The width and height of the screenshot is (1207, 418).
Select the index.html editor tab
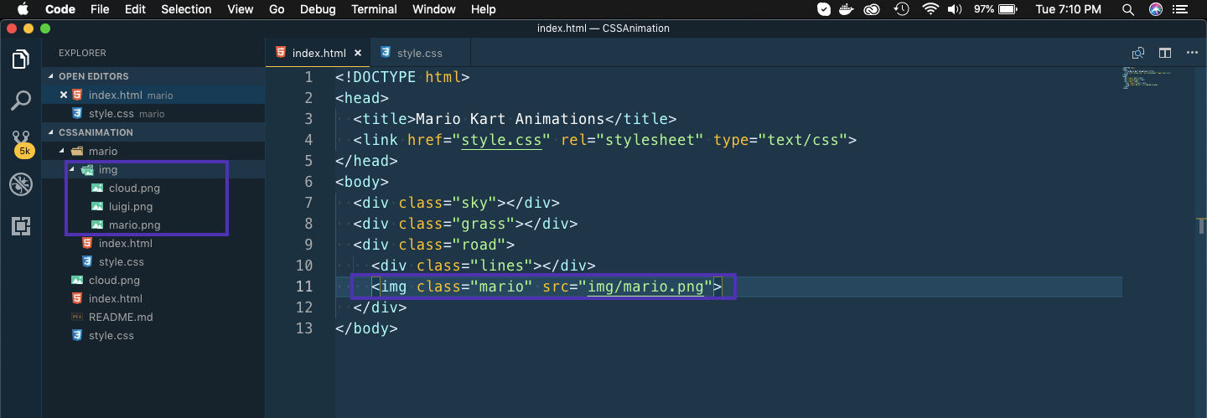pyautogui.click(x=319, y=53)
